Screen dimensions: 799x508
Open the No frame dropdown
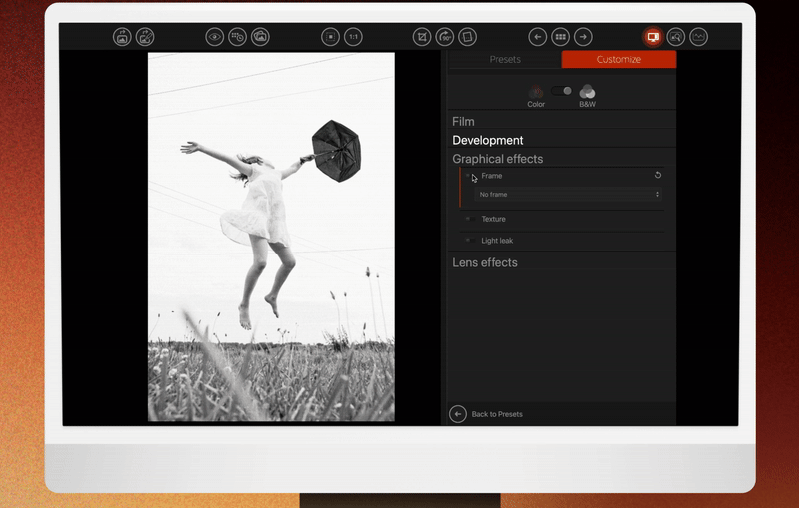click(568, 194)
